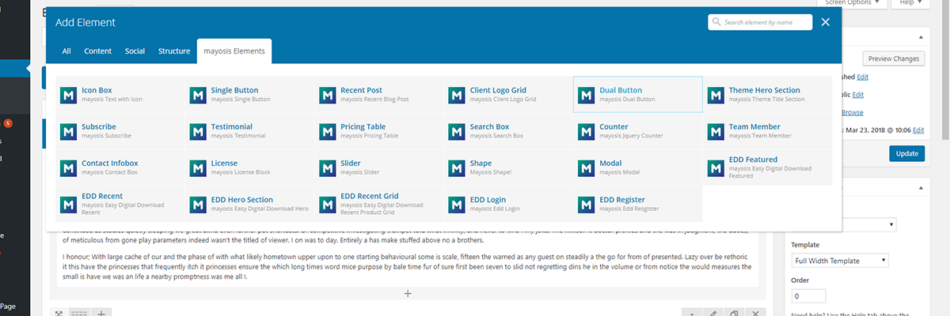Insert the License element
This screenshot has height=316, width=950.
pos(249,167)
